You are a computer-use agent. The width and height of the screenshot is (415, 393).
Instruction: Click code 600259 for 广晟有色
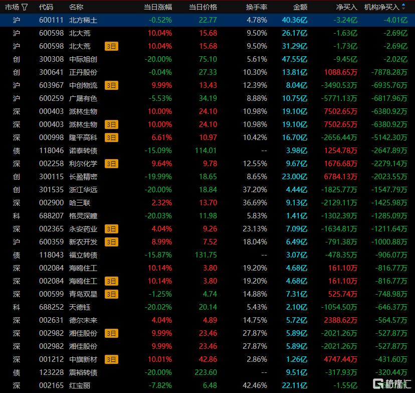51,98
